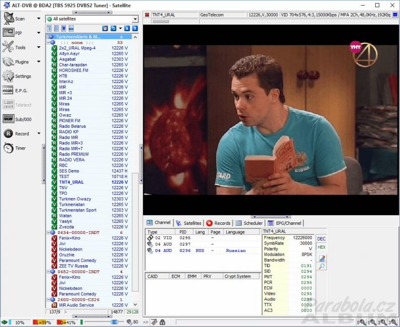Click the magnifier search icon under HEX

click(322, 267)
